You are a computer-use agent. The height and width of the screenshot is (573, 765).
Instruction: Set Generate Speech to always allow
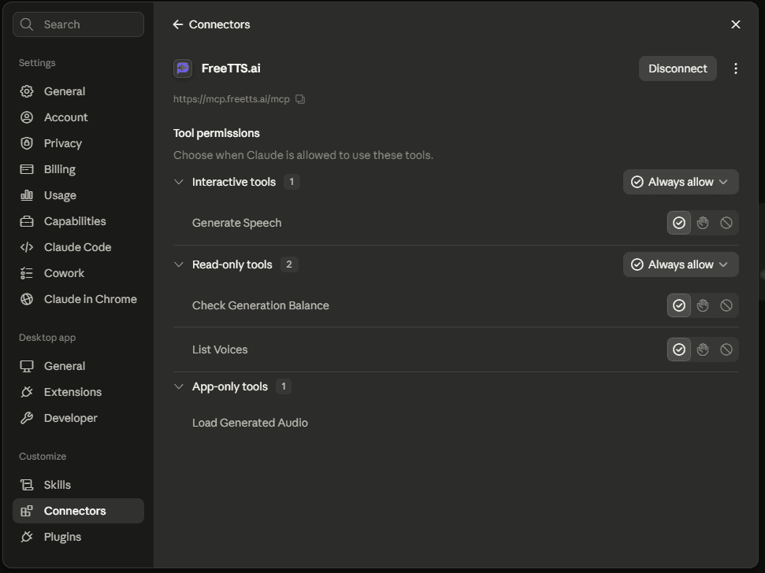[679, 223]
